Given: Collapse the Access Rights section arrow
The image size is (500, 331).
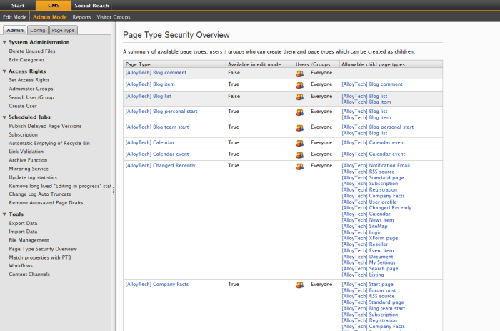Looking at the screenshot, I should coord(4,71).
